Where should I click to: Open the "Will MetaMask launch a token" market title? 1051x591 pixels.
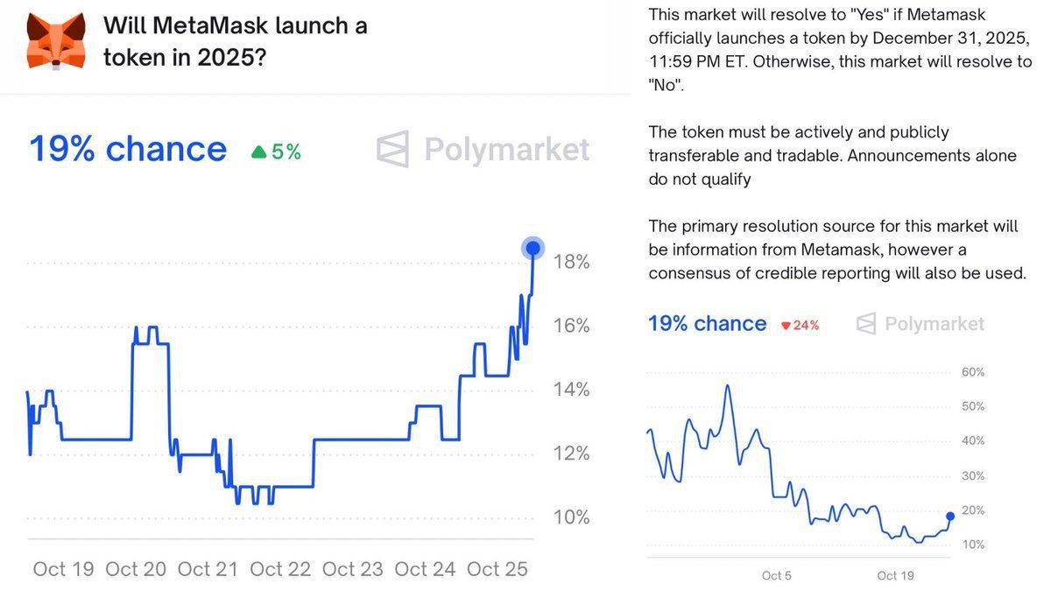[x=235, y=41]
